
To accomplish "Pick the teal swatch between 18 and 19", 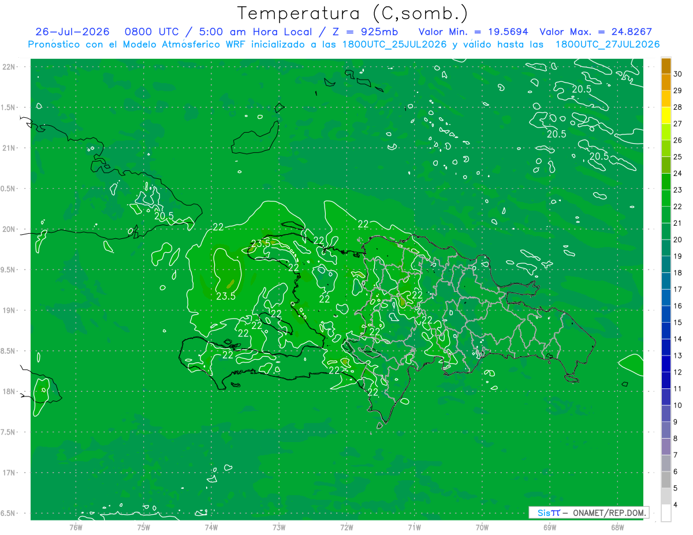I will 666,264.
